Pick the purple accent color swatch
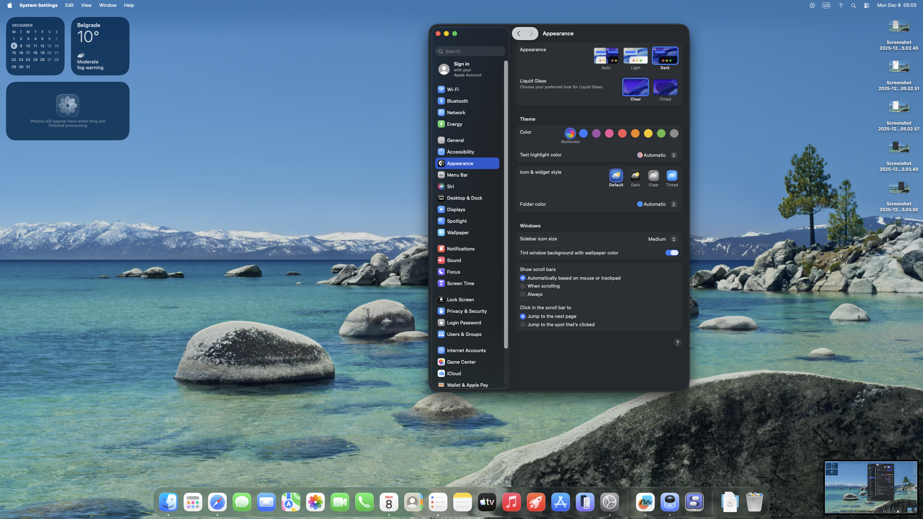The height and width of the screenshot is (519, 923). 596,133
